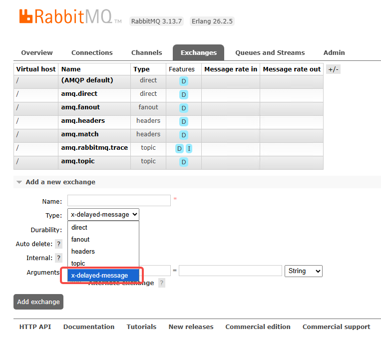The image size is (381, 338).
Task: Open the String argument type dropdown
Action: (304, 271)
